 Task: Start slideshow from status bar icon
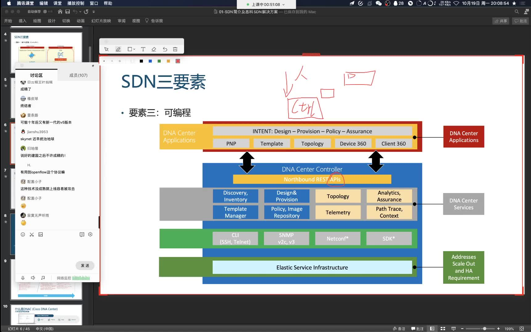click(453, 329)
